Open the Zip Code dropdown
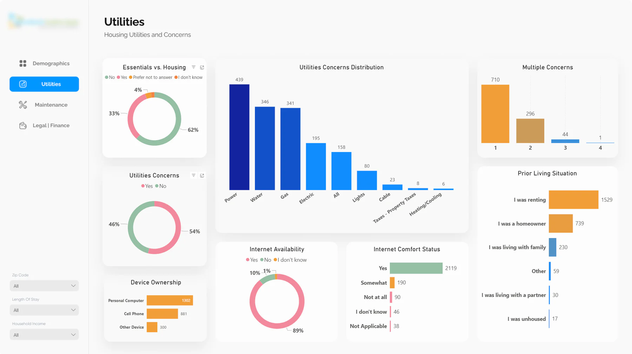 pos(44,286)
